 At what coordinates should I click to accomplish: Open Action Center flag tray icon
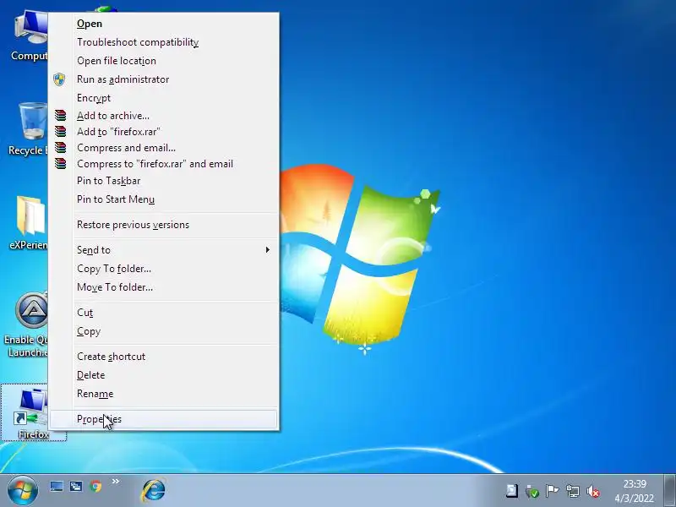pyautogui.click(x=552, y=491)
